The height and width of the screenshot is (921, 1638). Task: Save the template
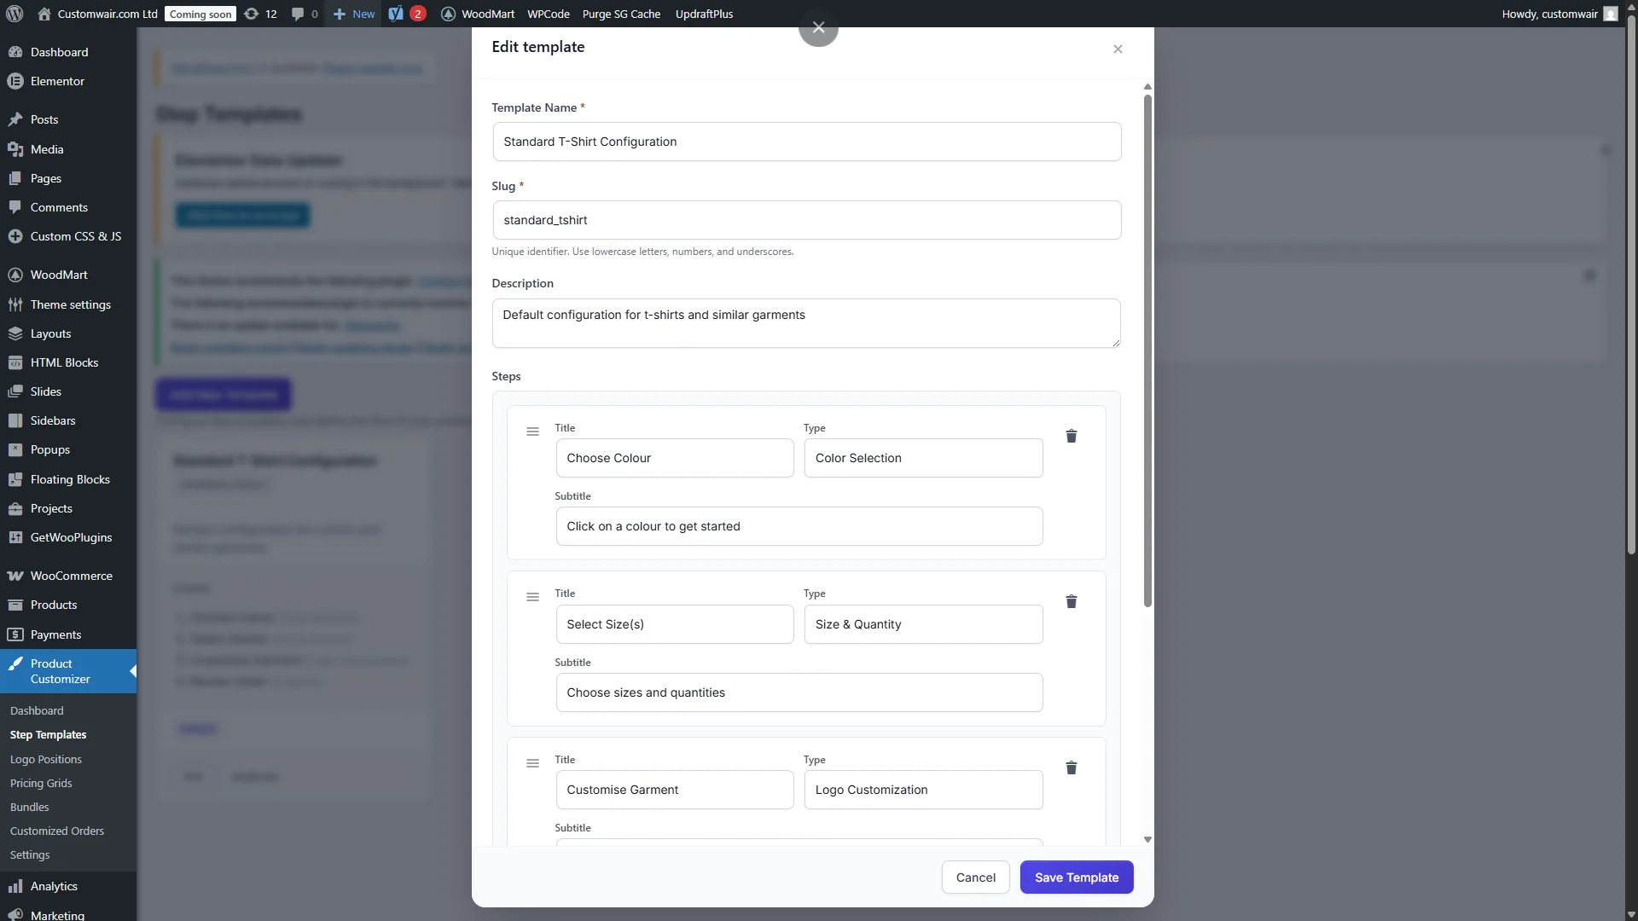pos(1077,878)
